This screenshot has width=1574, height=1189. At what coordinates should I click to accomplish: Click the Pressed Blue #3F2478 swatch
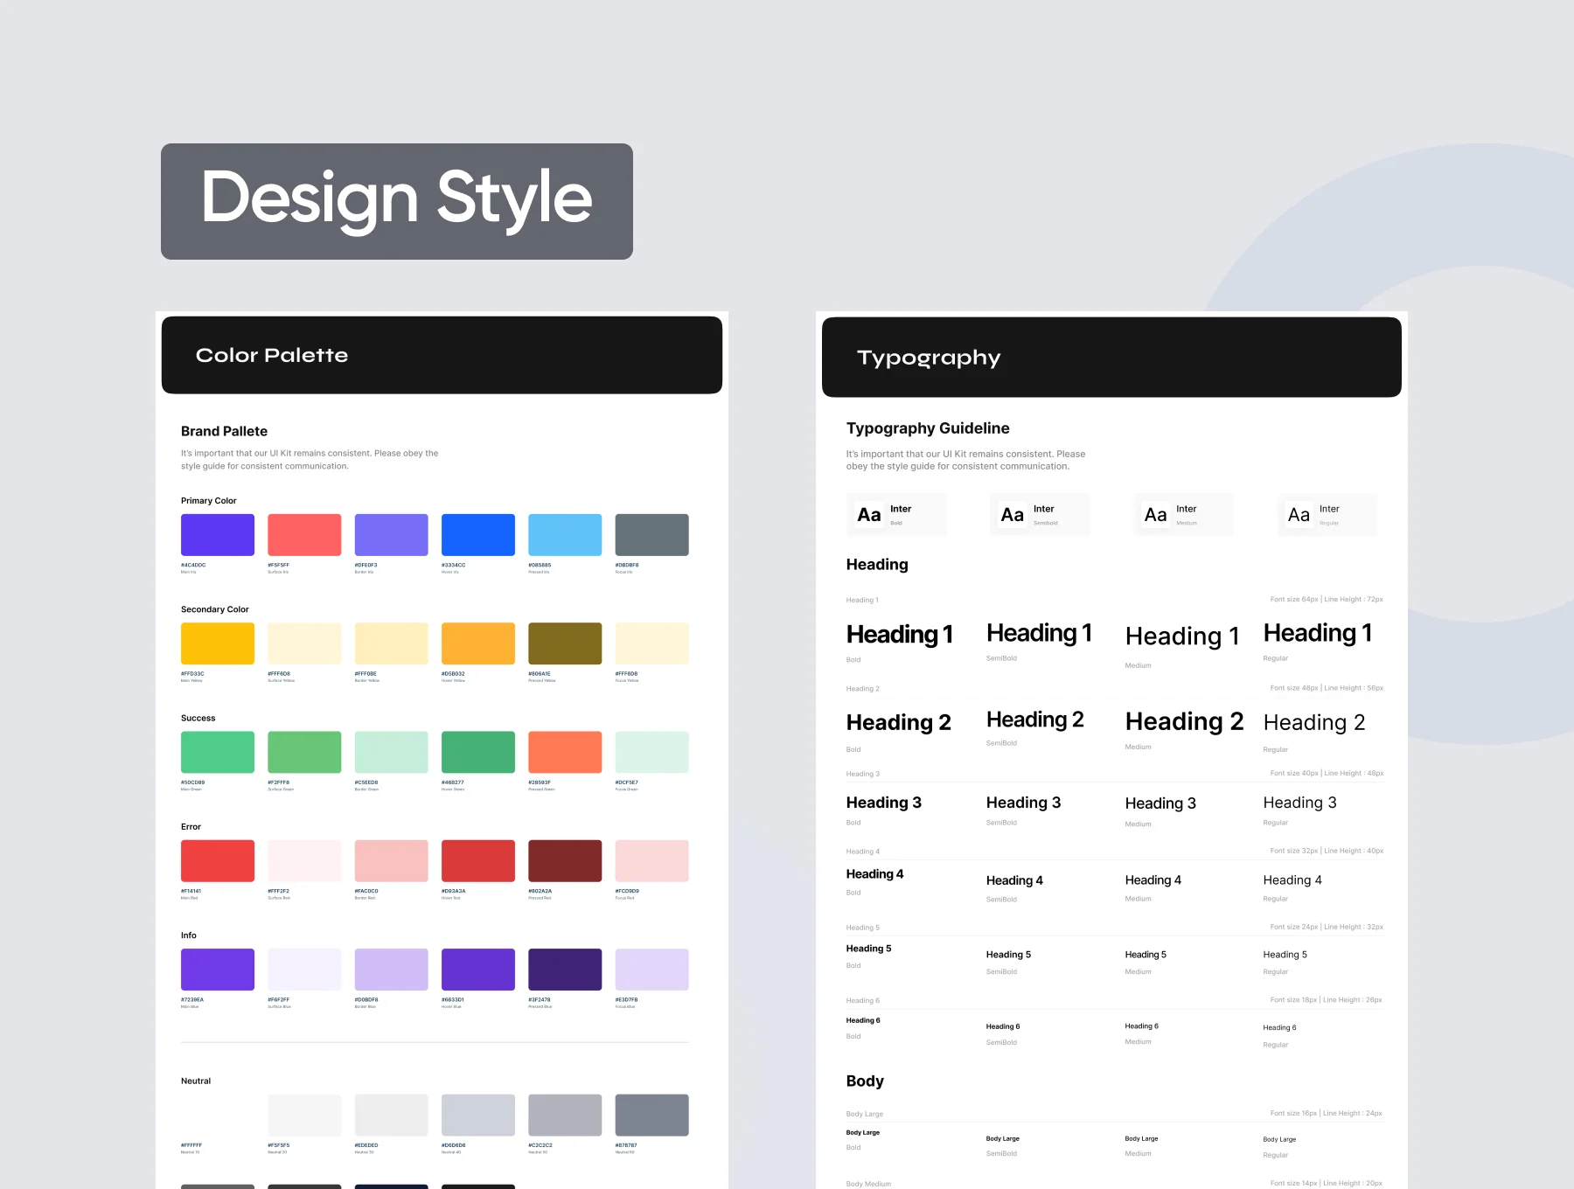(565, 970)
